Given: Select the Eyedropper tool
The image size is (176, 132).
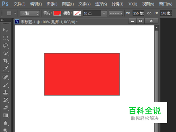Looking at the screenshot, I should [x=6, y=68].
